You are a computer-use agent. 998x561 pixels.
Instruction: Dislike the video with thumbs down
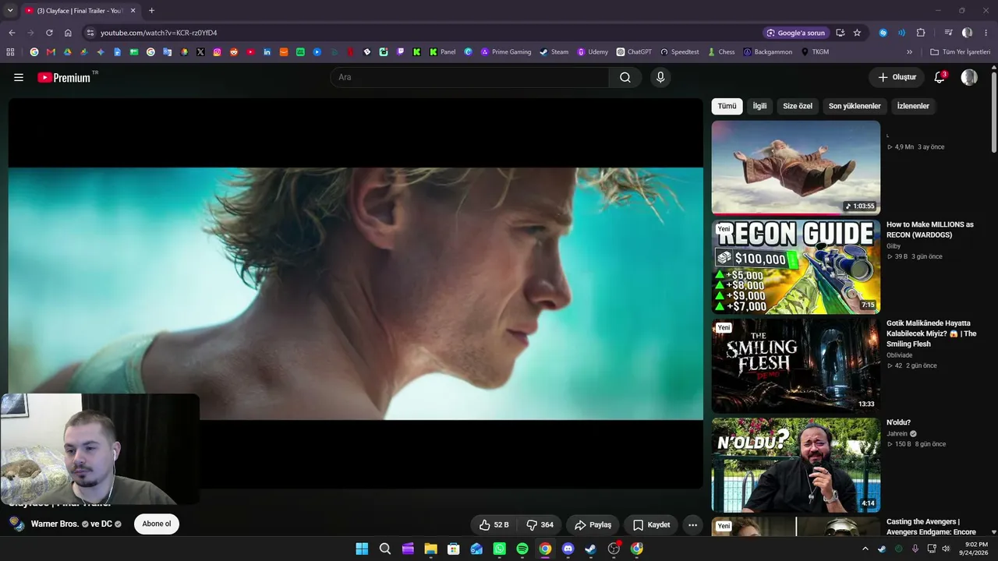tap(540, 524)
